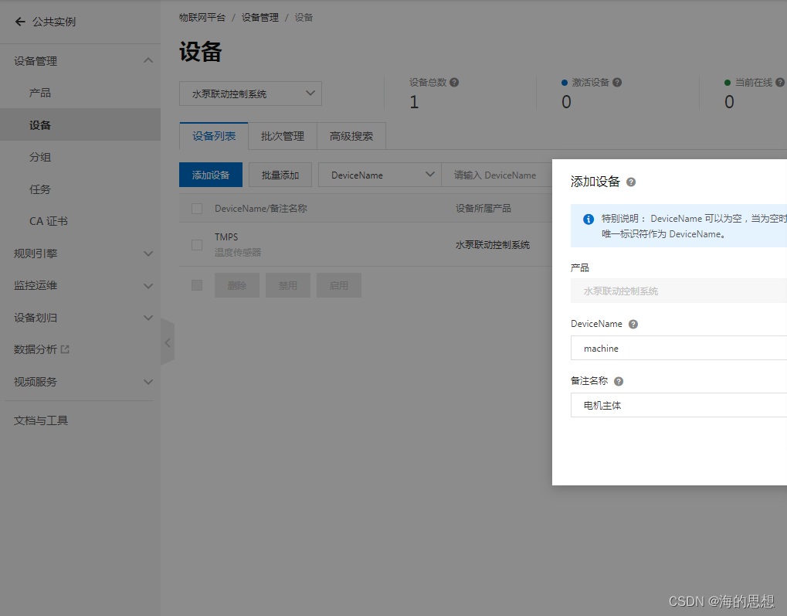Click help icon beside 激活设备
Screen dimensions: 787x616
(x=617, y=83)
